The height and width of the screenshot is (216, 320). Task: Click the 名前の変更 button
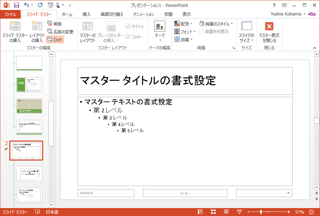60,32
